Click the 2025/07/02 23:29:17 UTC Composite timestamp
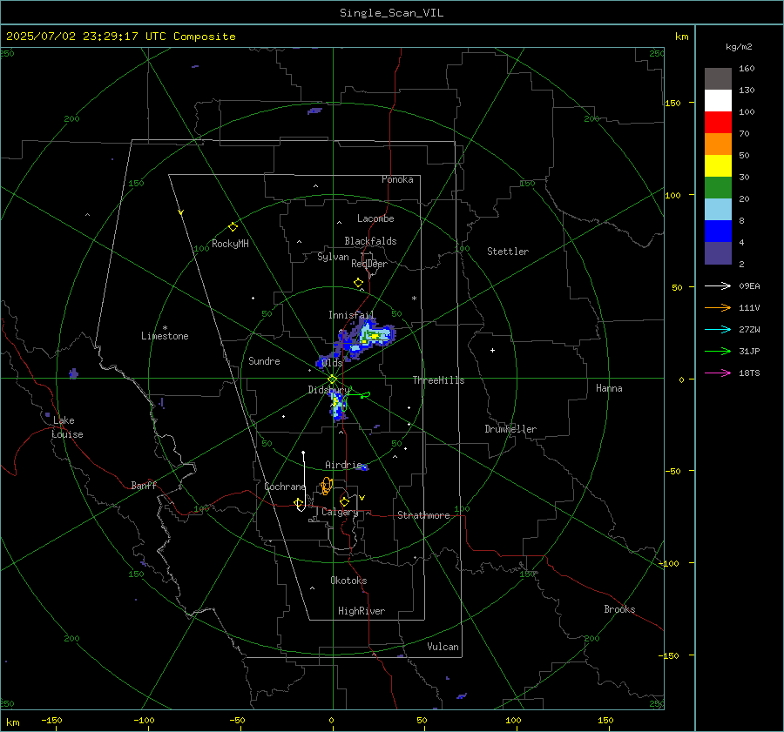784x732 pixels. (x=120, y=37)
